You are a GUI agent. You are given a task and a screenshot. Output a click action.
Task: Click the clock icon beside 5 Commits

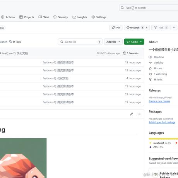point(125,53)
